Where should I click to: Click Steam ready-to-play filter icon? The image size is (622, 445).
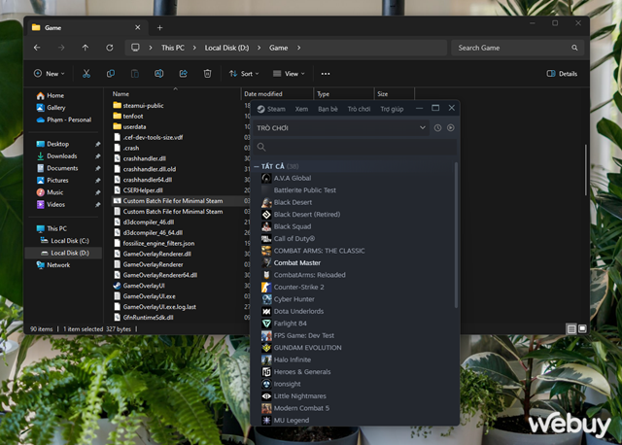(451, 127)
